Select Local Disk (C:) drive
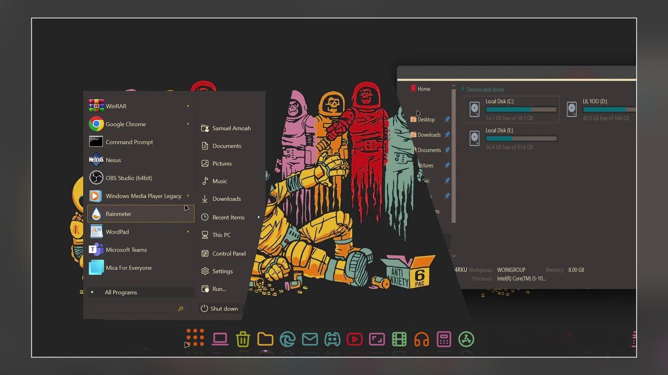Image resolution: width=668 pixels, height=375 pixels. [x=512, y=109]
